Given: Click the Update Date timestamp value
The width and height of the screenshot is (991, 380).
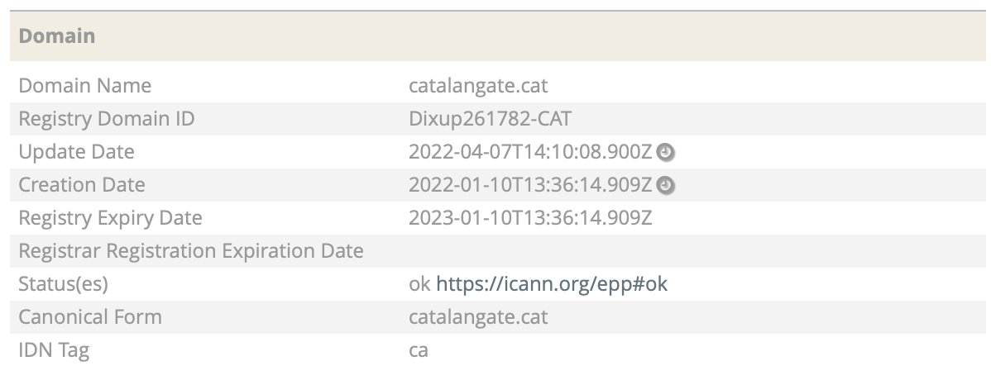Looking at the screenshot, I should (529, 152).
